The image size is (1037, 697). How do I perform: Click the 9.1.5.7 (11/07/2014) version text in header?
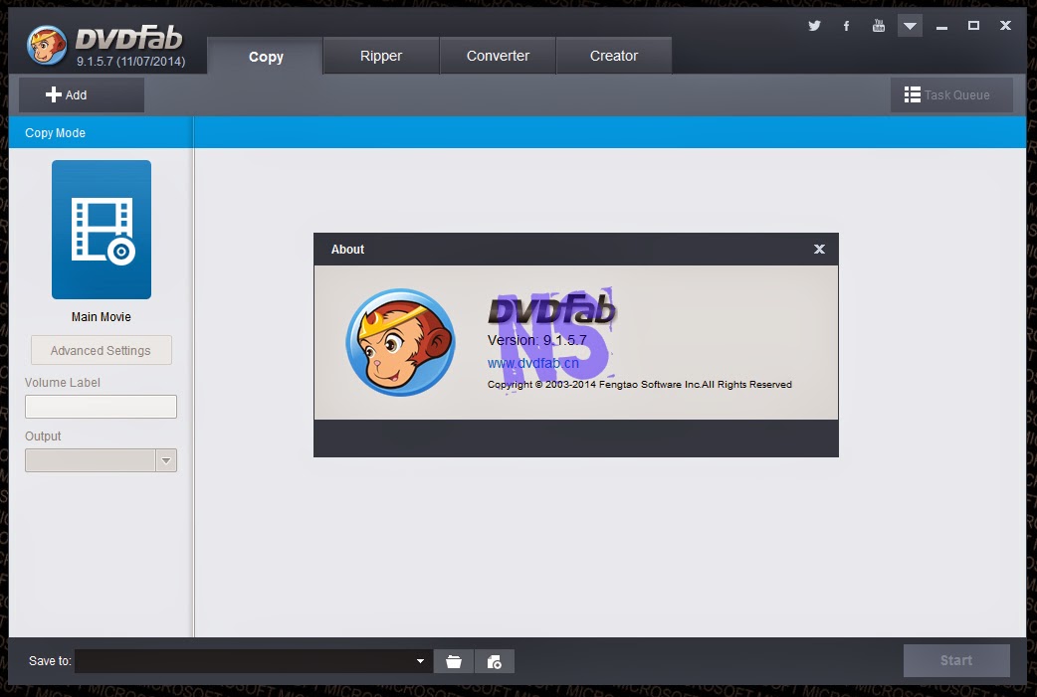(x=131, y=62)
